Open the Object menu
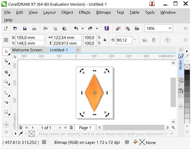 coord(67,13)
